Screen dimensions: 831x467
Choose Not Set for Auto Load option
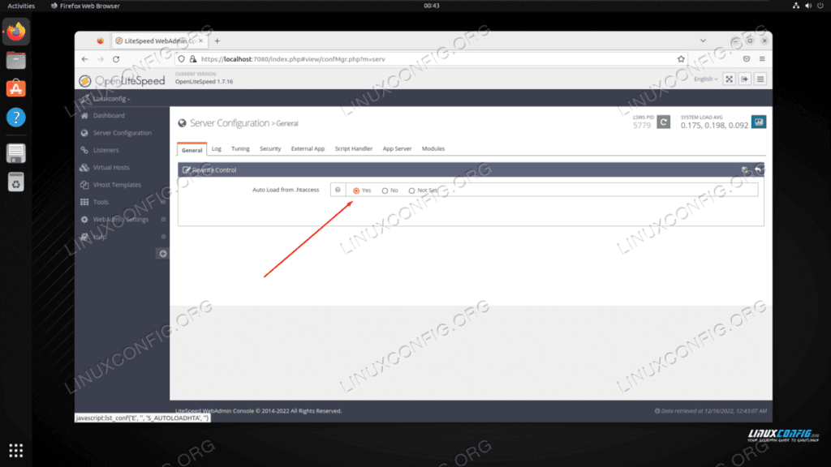(x=411, y=191)
